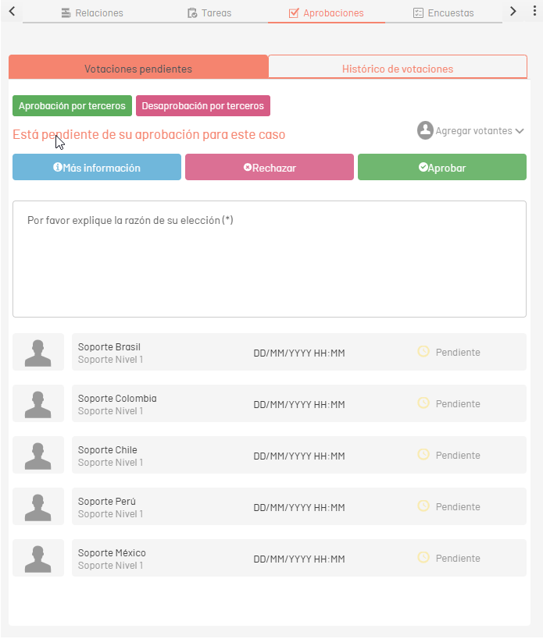Image resolution: width=543 pixels, height=639 pixels.
Task: Open the three-dot more options menu
Action: click(x=534, y=12)
